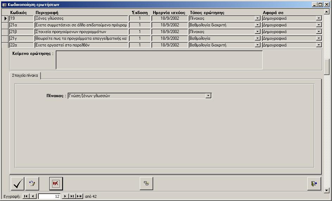This screenshot has width=332, height=201.
Task: Open the Πίνακας dropdown for Γνώση ξένων γλωσσών
Action: click(x=208, y=96)
